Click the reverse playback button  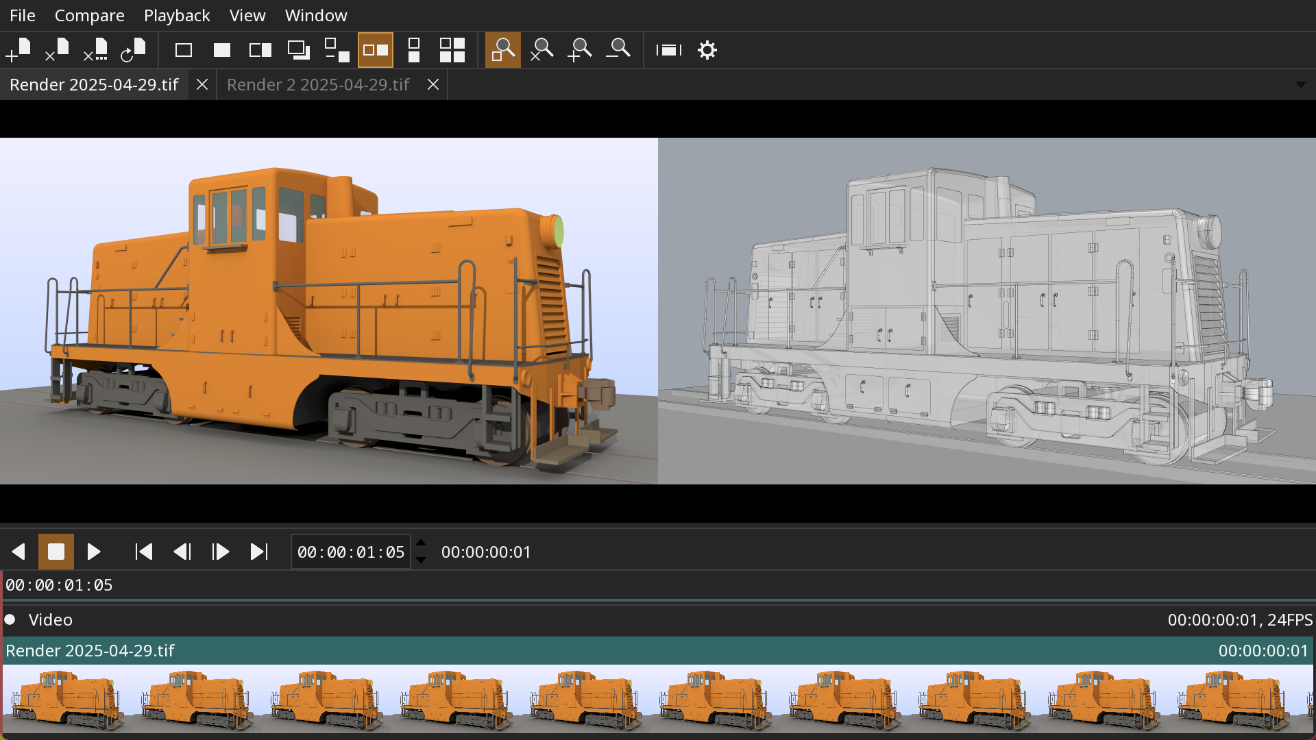tap(19, 552)
